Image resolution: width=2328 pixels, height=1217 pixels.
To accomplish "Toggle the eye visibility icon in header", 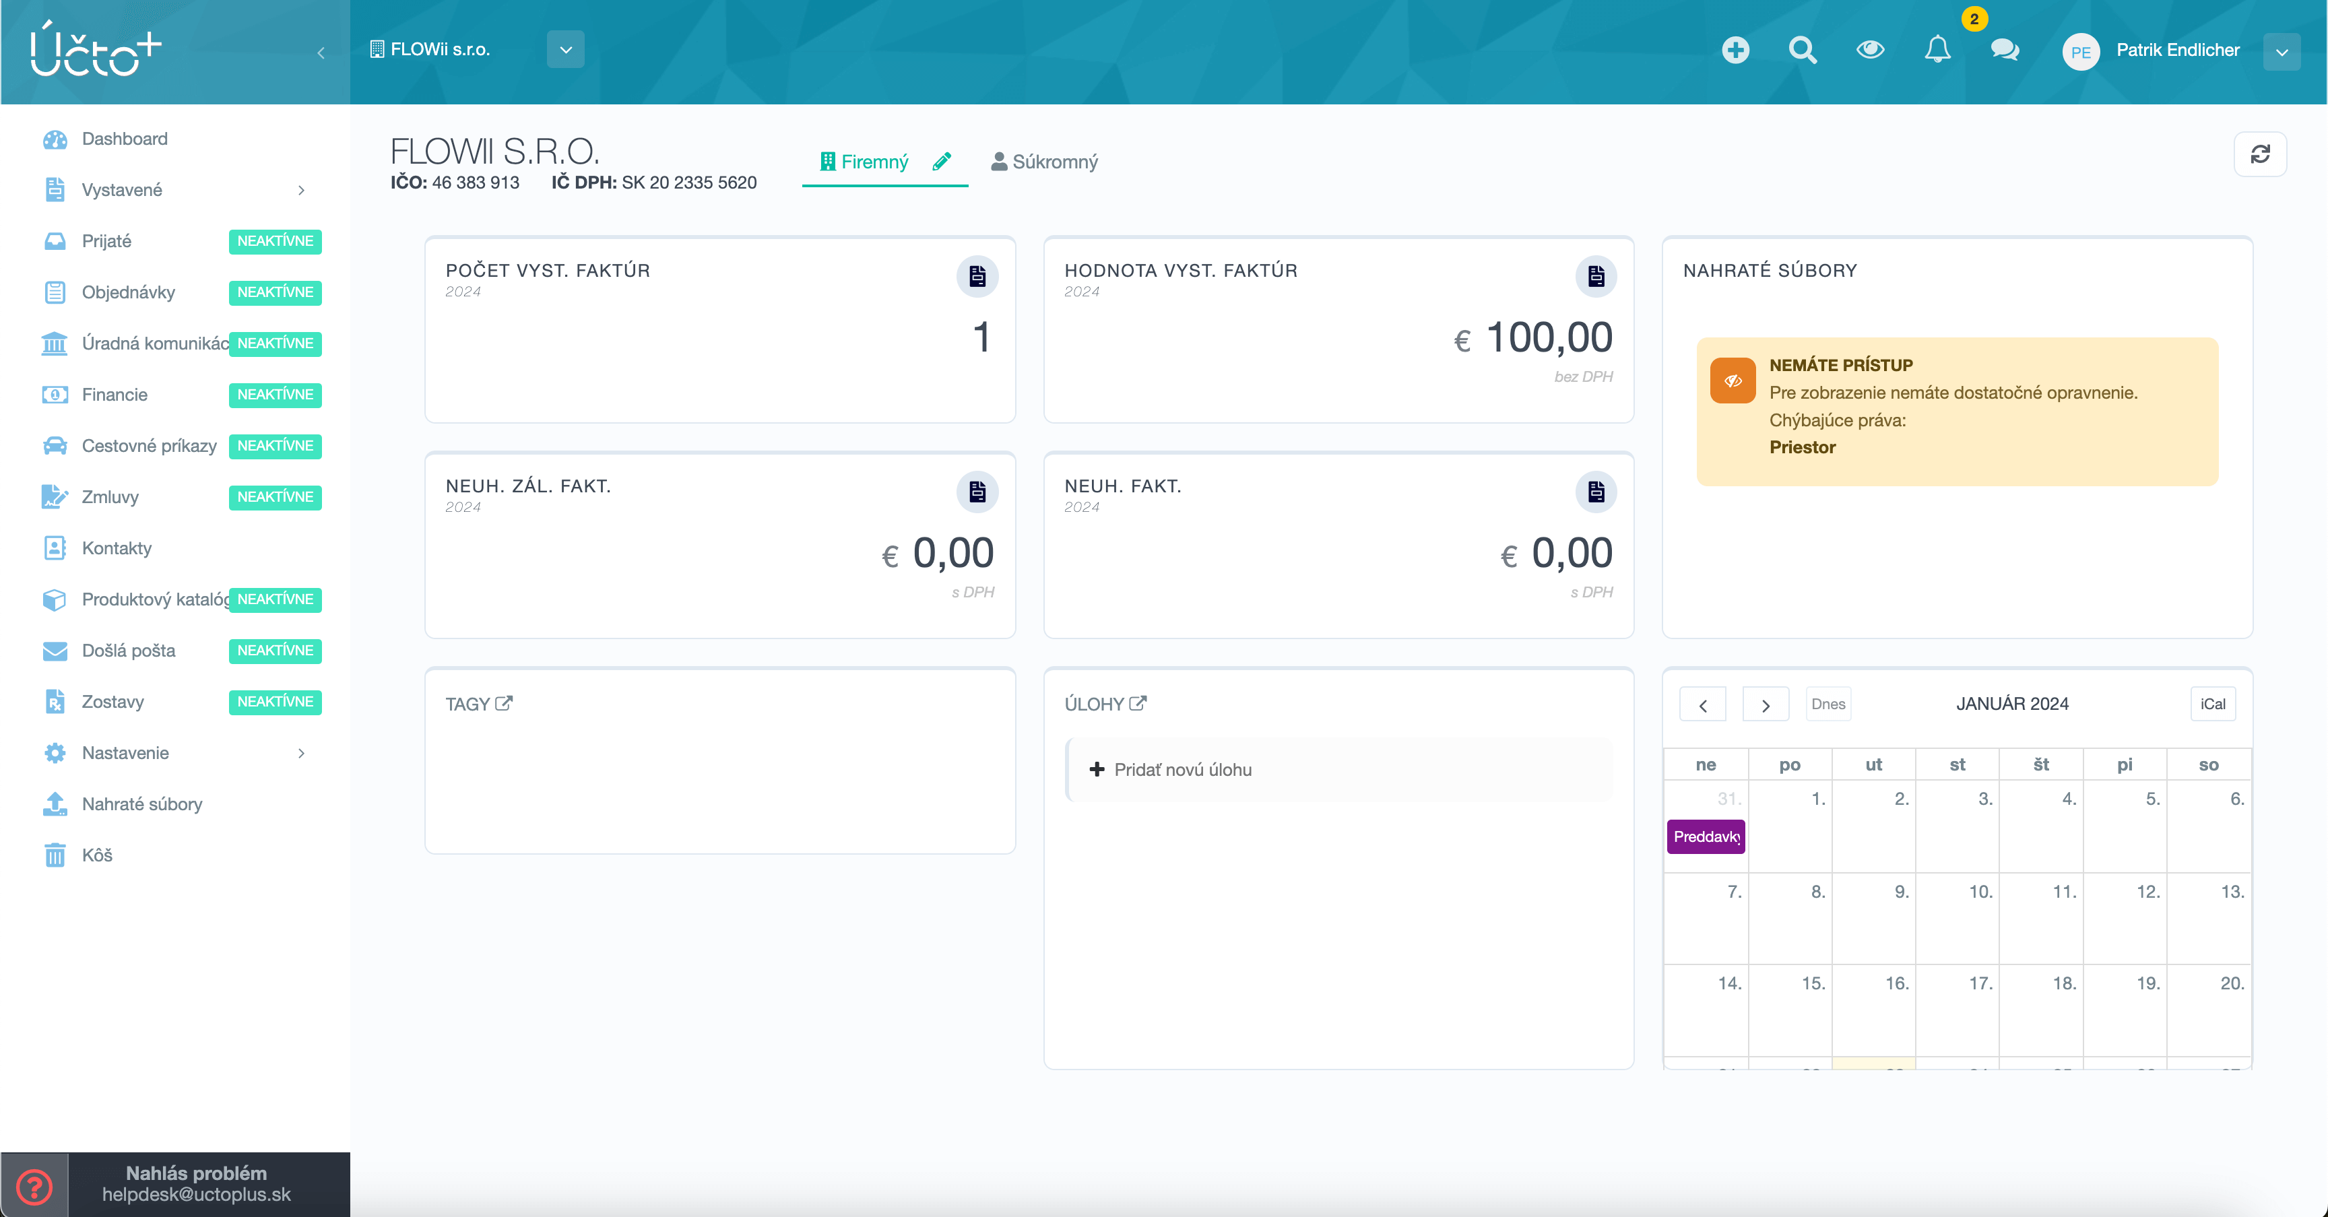I will pyautogui.click(x=1870, y=50).
